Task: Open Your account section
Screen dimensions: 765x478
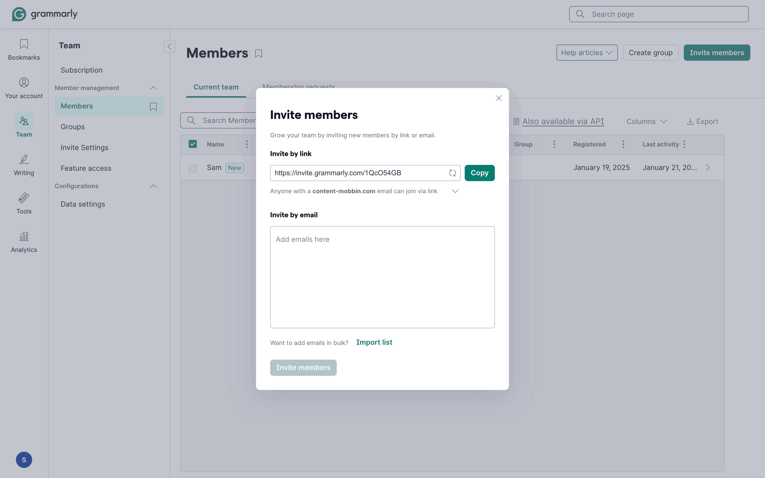Action: tap(24, 88)
